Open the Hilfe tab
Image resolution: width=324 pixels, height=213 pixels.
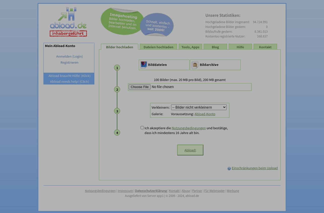(240, 47)
